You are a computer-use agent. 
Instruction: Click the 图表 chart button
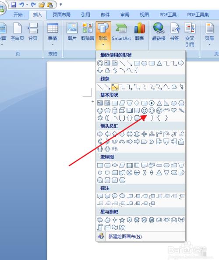[139, 32]
